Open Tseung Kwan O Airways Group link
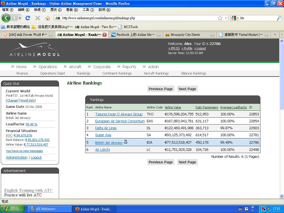284x213 pixels. pos(119,114)
